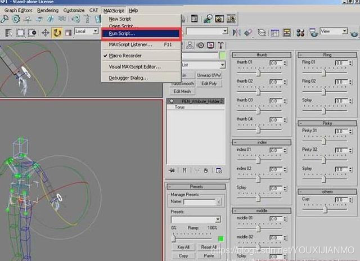Open the Rendering menu
This screenshot has width=360, height=261.
click(x=48, y=10)
